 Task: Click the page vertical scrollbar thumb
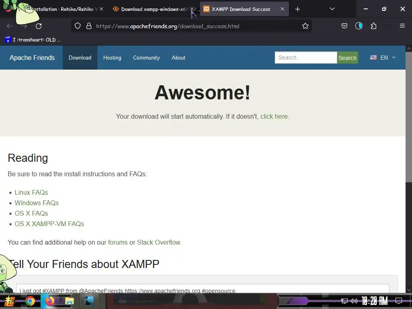pos(409,117)
